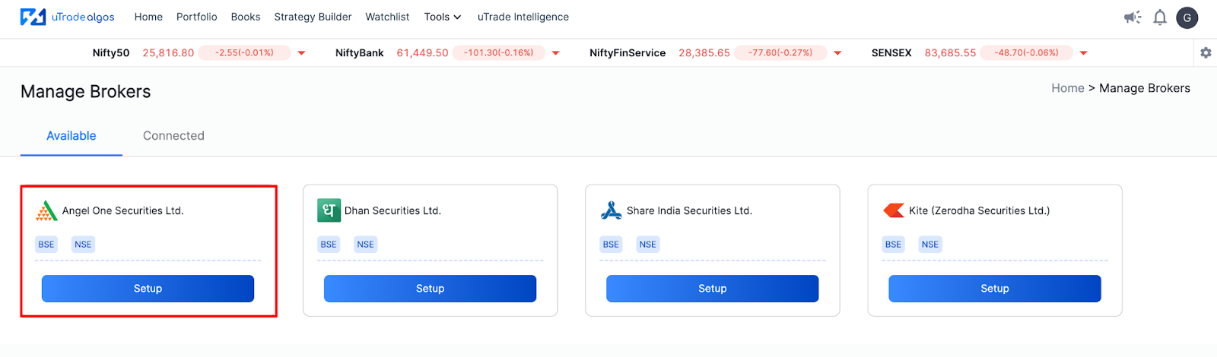
Task: Click BSE tag on Kite Zerodha card
Action: click(x=893, y=245)
